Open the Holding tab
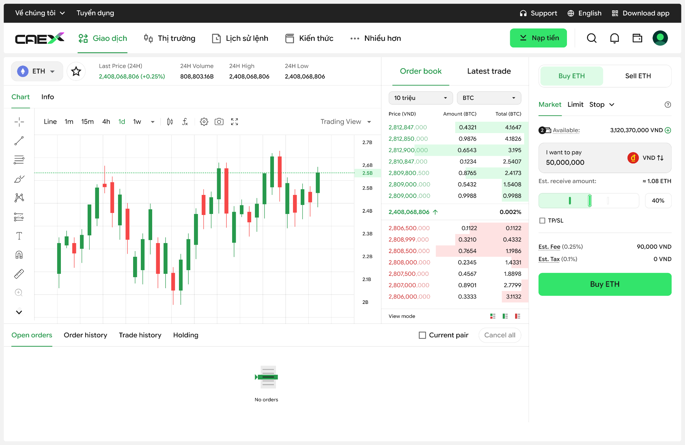This screenshot has height=445, width=685. click(x=186, y=335)
